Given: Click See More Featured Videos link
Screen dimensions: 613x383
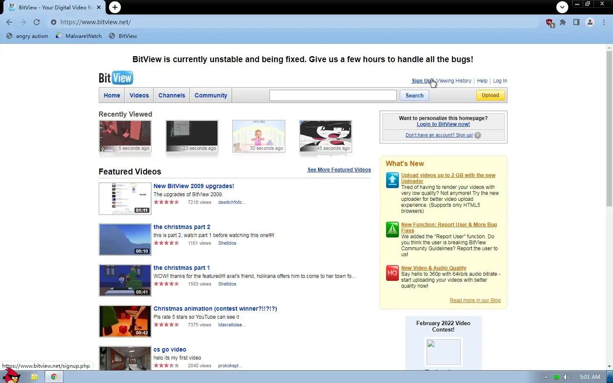Looking at the screenshot, I should (x=339, y=170).
